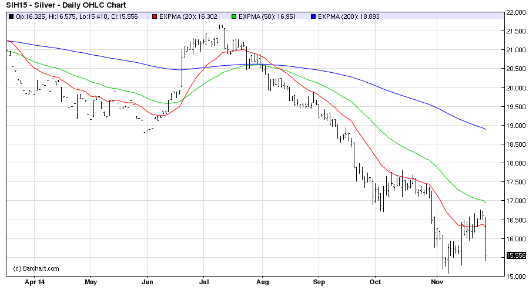Click the 15.000 price axis label
The image size is (529, 300).
(516, 277)
